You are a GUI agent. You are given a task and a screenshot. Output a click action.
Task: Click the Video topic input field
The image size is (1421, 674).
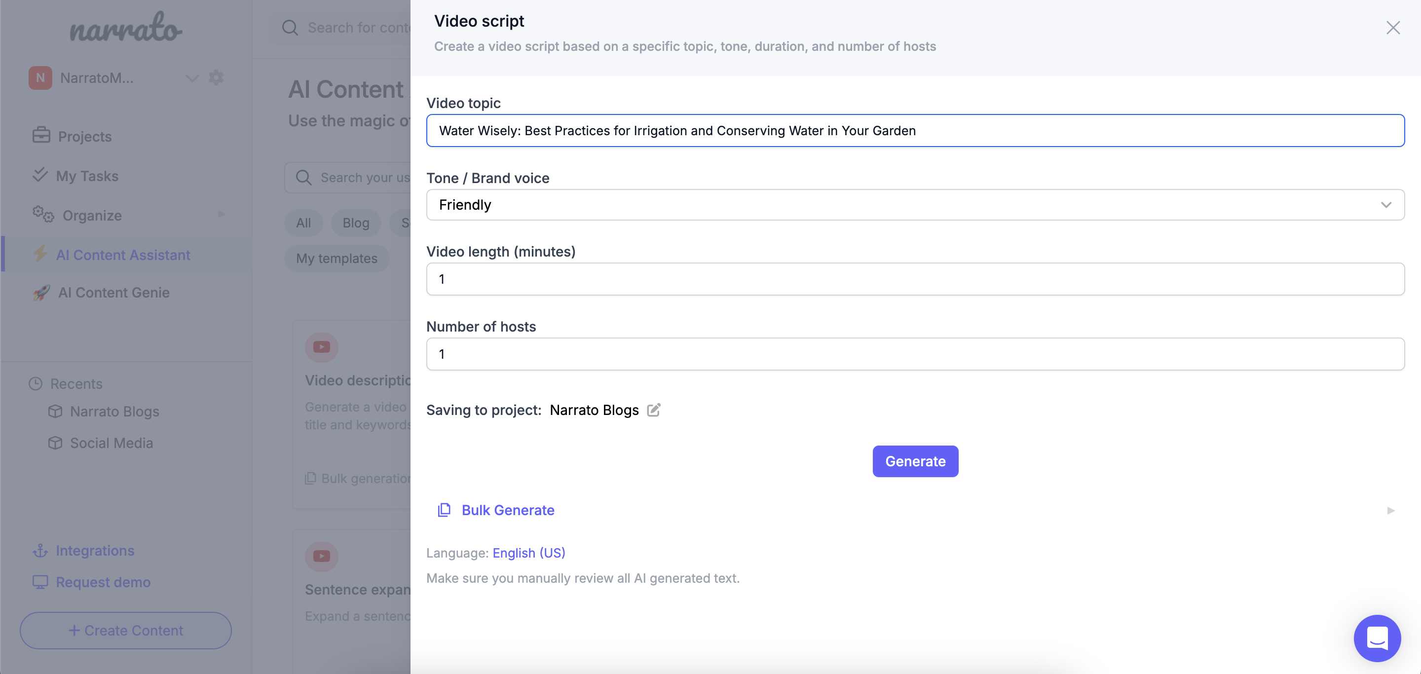(915, 131)
